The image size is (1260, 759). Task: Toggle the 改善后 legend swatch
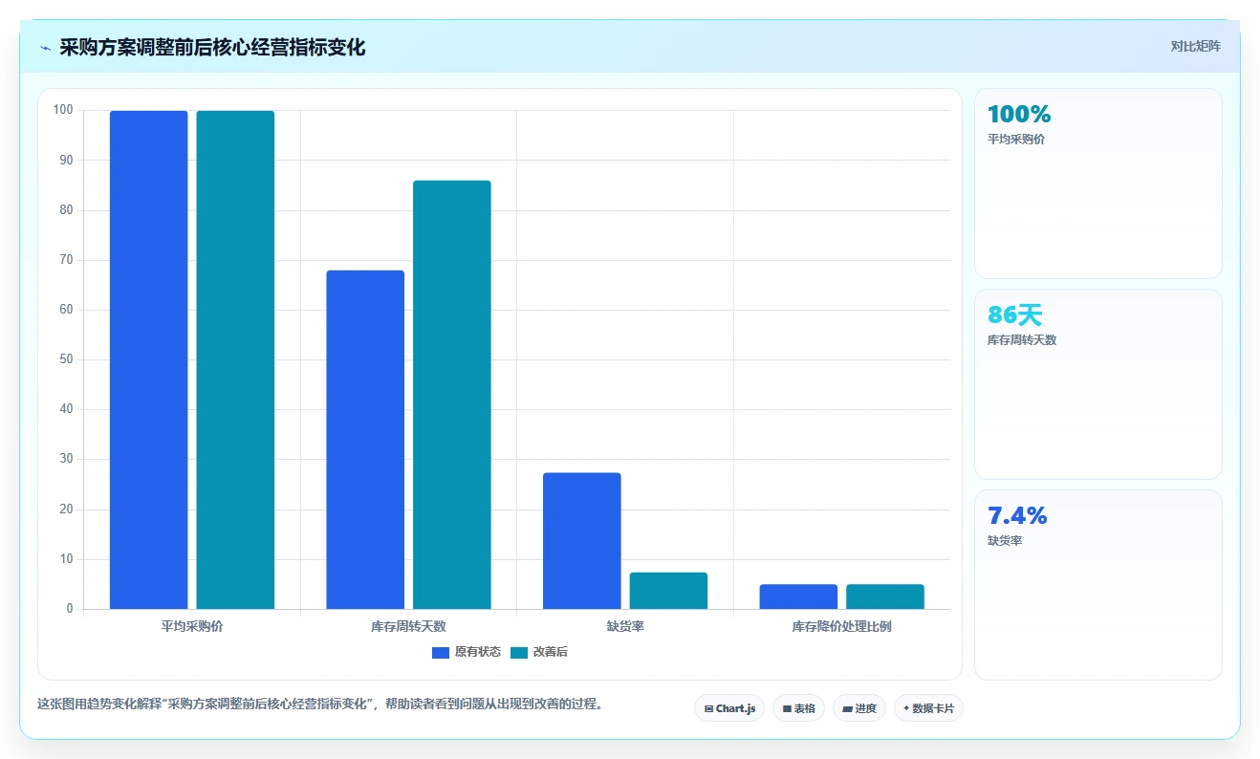(519, 652)
